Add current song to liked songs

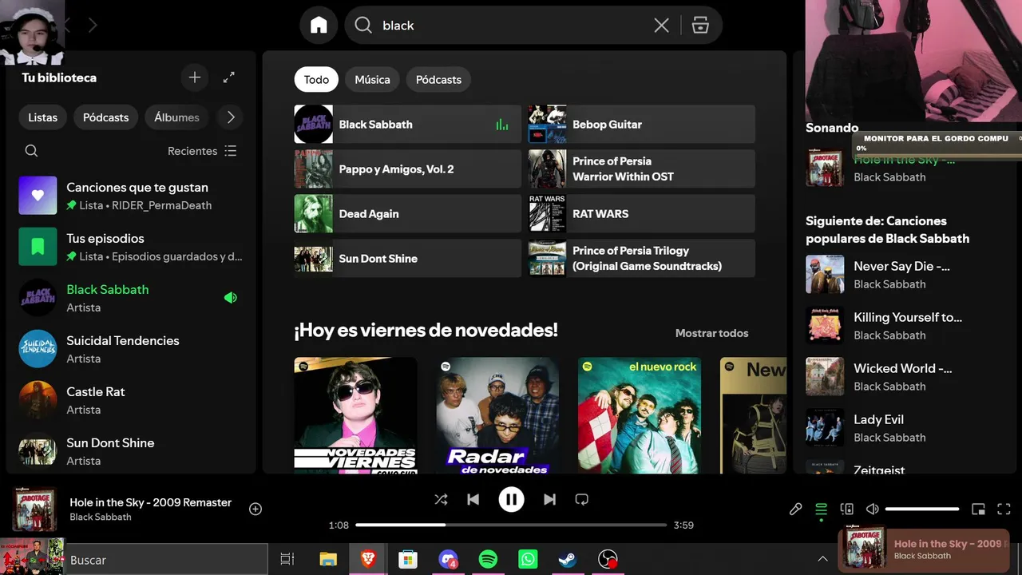pos(255,509)
